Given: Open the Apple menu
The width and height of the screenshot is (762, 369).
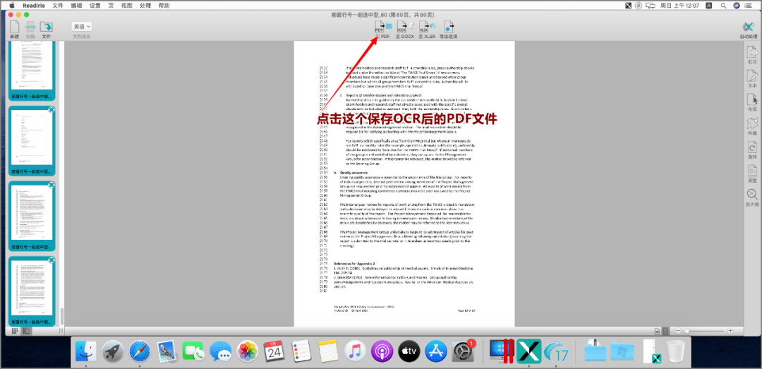Looking at the screenshot, I should 12,6.
